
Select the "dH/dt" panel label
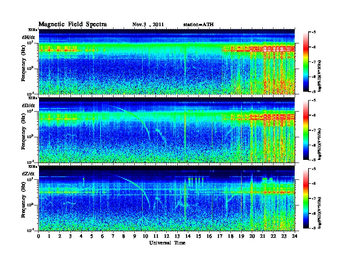(x=28, y=37)
